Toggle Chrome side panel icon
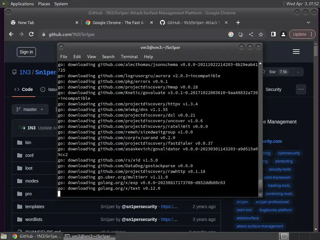This screenshot has height=240, width=320. (x=273, y=34)
